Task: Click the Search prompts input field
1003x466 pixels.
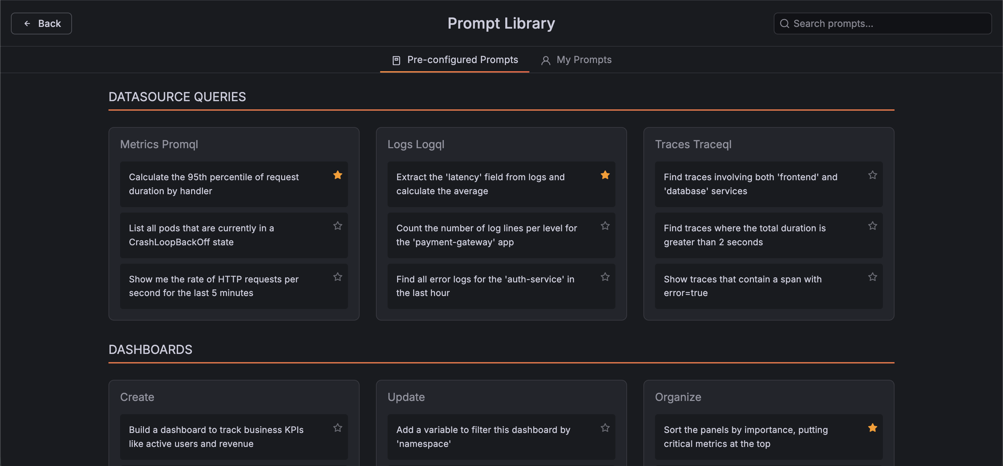Action: [x=882, y=23]
